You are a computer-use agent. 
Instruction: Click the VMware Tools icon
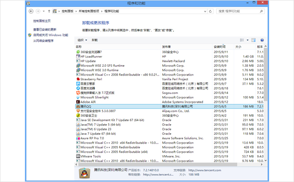[78, 156]
